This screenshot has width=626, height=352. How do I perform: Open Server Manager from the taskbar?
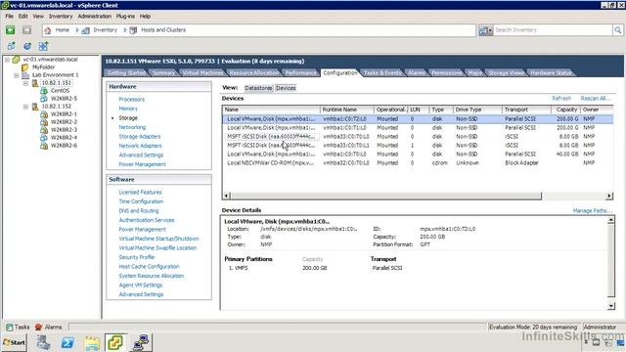click(43, 342)
